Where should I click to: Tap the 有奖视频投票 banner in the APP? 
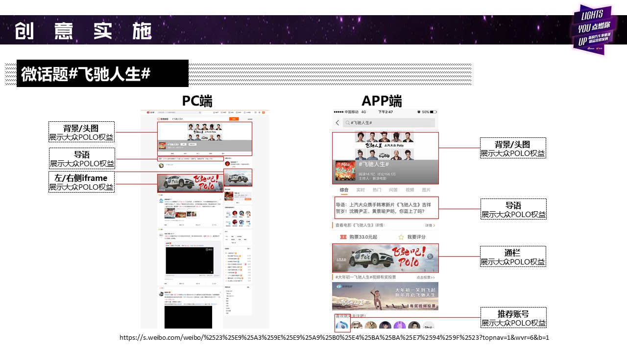point(385,296)
